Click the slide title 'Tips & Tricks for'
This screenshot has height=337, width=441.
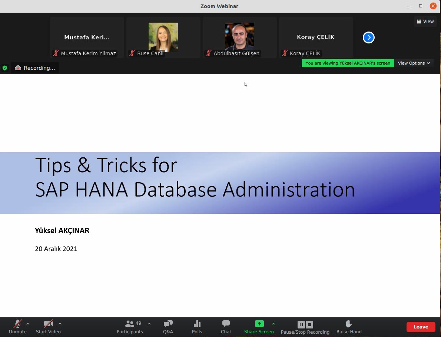point(106,165)
